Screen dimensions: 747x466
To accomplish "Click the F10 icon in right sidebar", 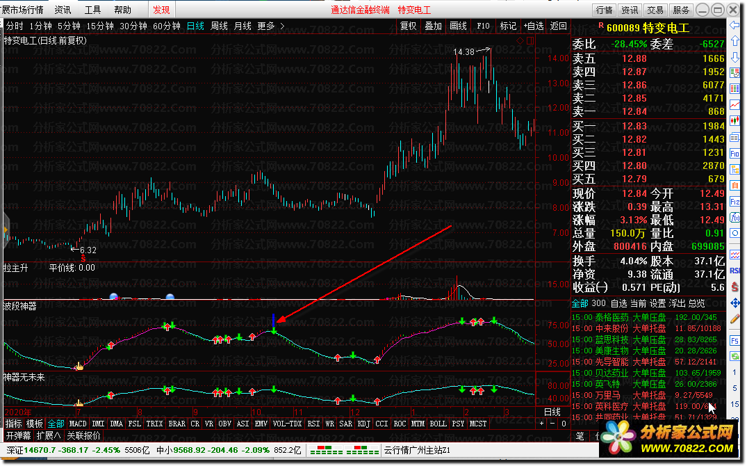I will coord(734,154).
